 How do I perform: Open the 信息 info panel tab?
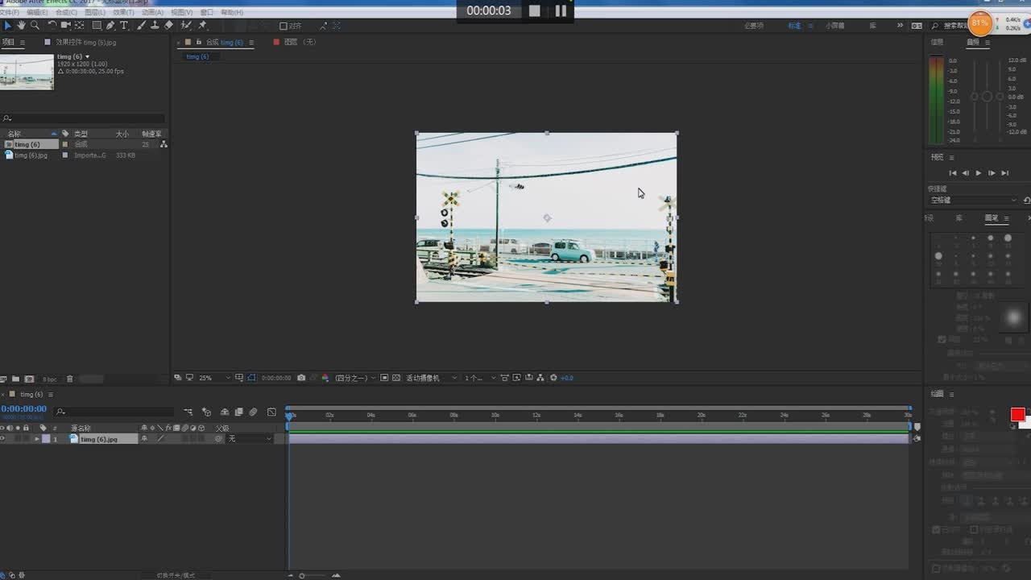937,42
